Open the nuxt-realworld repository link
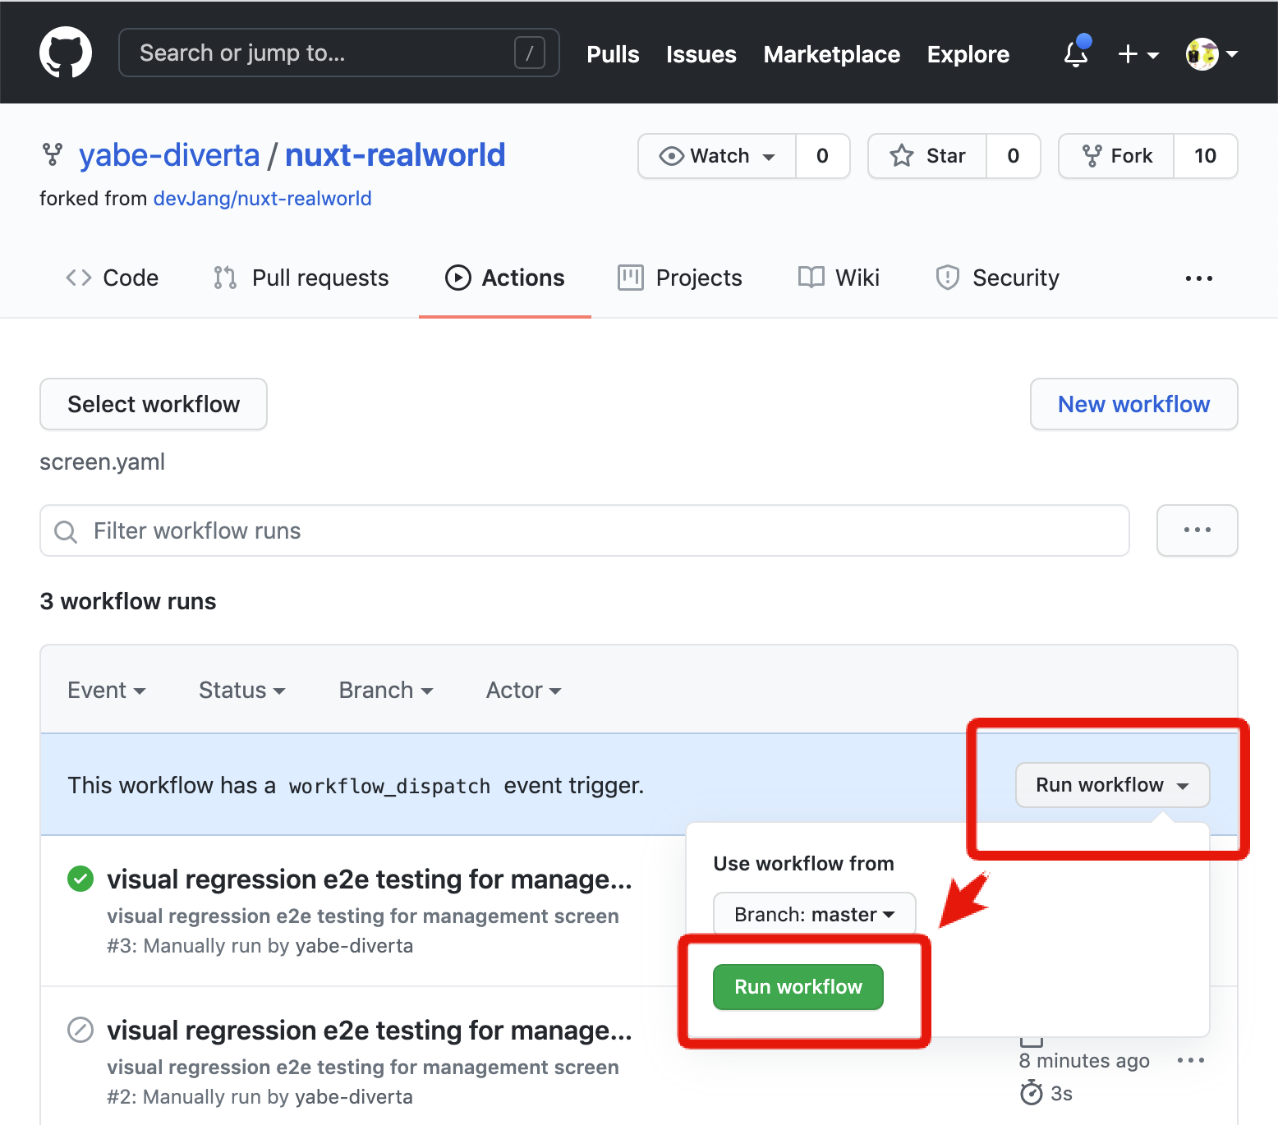This screenshot has width=1278, height=1125. pos(395,154)
